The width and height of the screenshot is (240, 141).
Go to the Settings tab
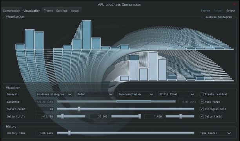pos(62,11)
